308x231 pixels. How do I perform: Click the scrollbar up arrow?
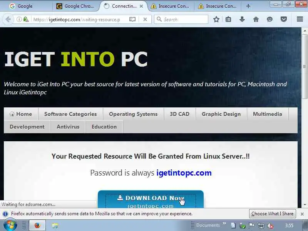pyautogui.click(x=305, y=31)
